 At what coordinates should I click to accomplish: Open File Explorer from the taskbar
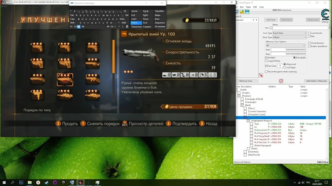coord(30,182)
